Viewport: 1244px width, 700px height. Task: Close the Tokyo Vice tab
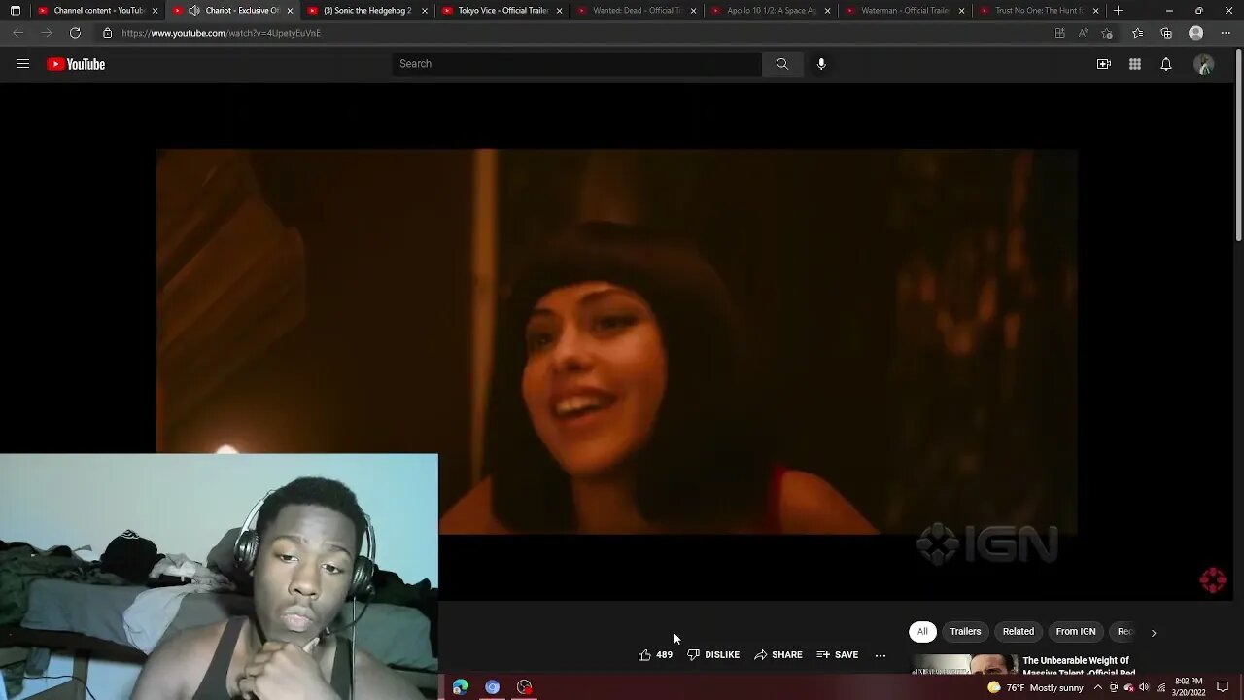(x=559, y=11)
